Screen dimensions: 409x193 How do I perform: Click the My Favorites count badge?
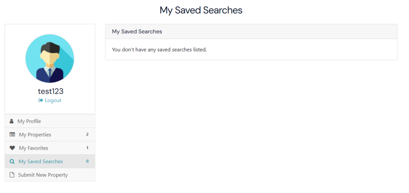point(87,148)
